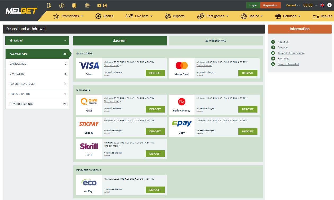Click the Log in button
The width and height of the screenshot is (334, 200).
(253, 5)
